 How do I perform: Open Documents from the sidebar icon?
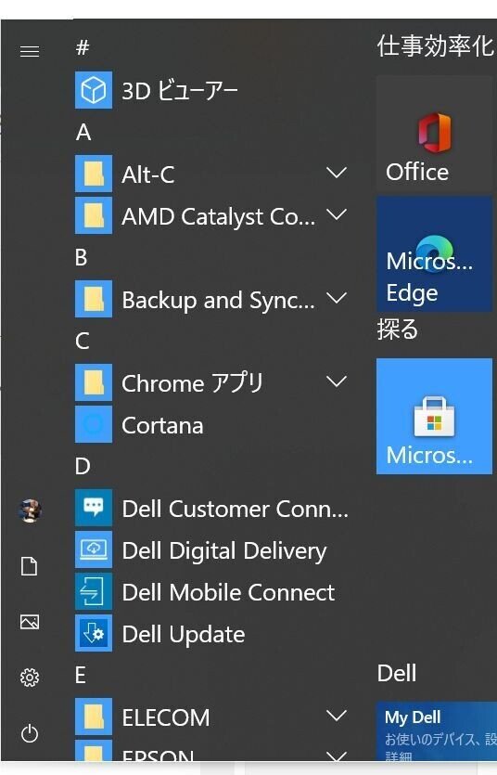click(x=29, y=566)
